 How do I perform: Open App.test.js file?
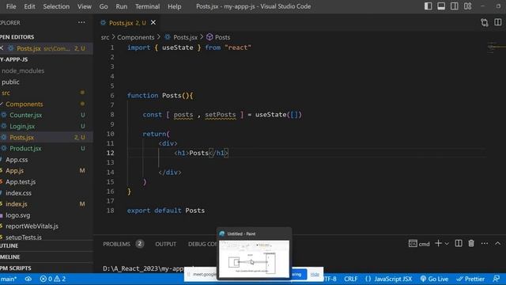pos(47,182)
